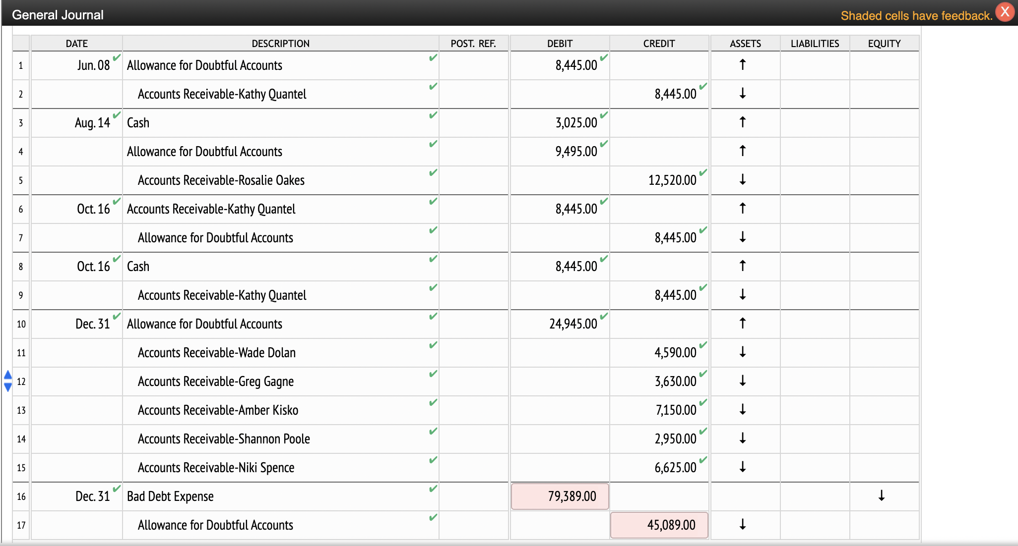Click the Post. Ref. cell in row 1
The width and height of the screenshot is (1018, 546).
click(x=473, y=65)
